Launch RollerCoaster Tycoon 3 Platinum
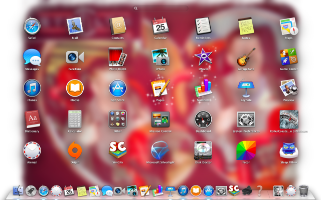The width and height of the screenshot is (321, 200). (x=289, y=119)
